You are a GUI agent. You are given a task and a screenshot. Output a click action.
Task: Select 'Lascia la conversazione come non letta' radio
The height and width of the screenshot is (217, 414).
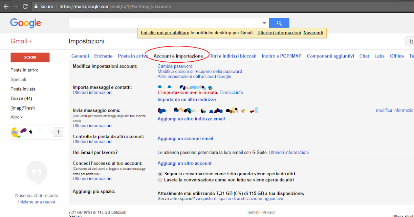click(x=160, y=180)
